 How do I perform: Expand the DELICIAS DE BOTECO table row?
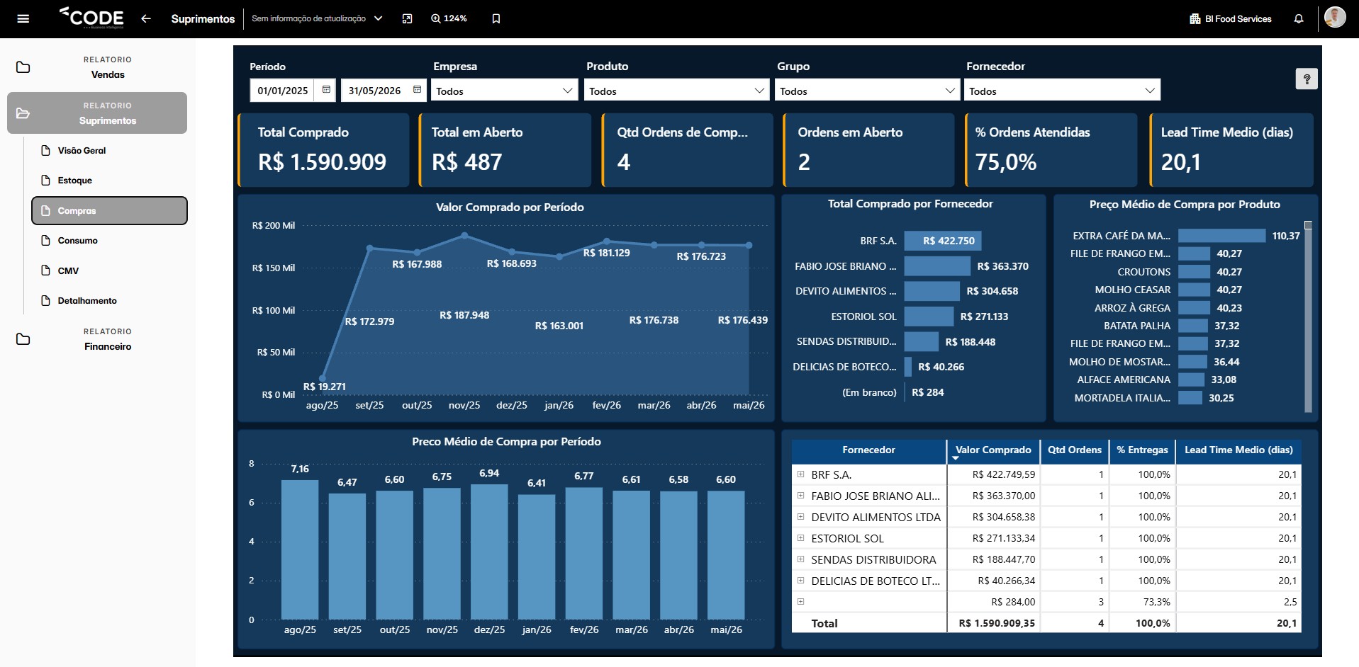[800, 581]
